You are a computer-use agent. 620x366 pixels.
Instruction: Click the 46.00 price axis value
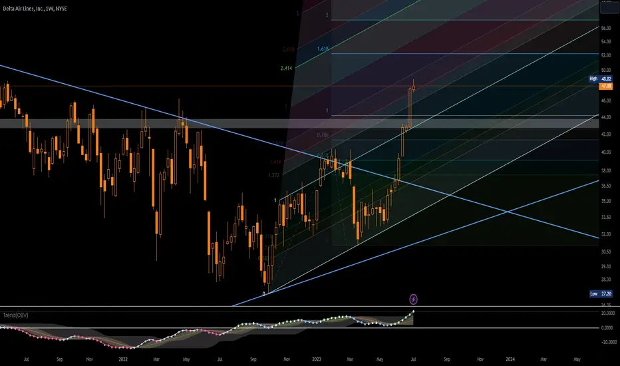(606, 101)
